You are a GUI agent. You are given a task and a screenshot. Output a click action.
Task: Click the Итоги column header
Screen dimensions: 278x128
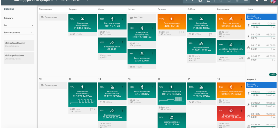click(x=251, y=9)
